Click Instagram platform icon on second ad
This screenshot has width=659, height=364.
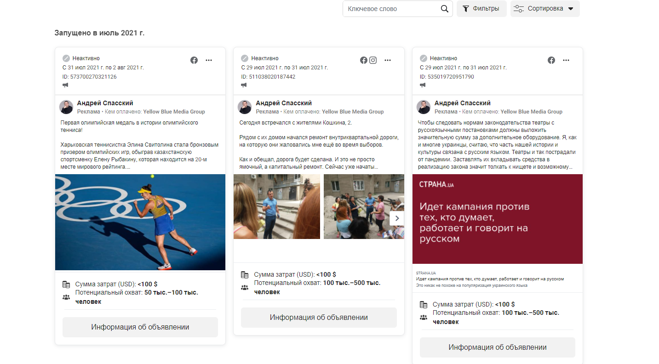(x=373, y=60)
